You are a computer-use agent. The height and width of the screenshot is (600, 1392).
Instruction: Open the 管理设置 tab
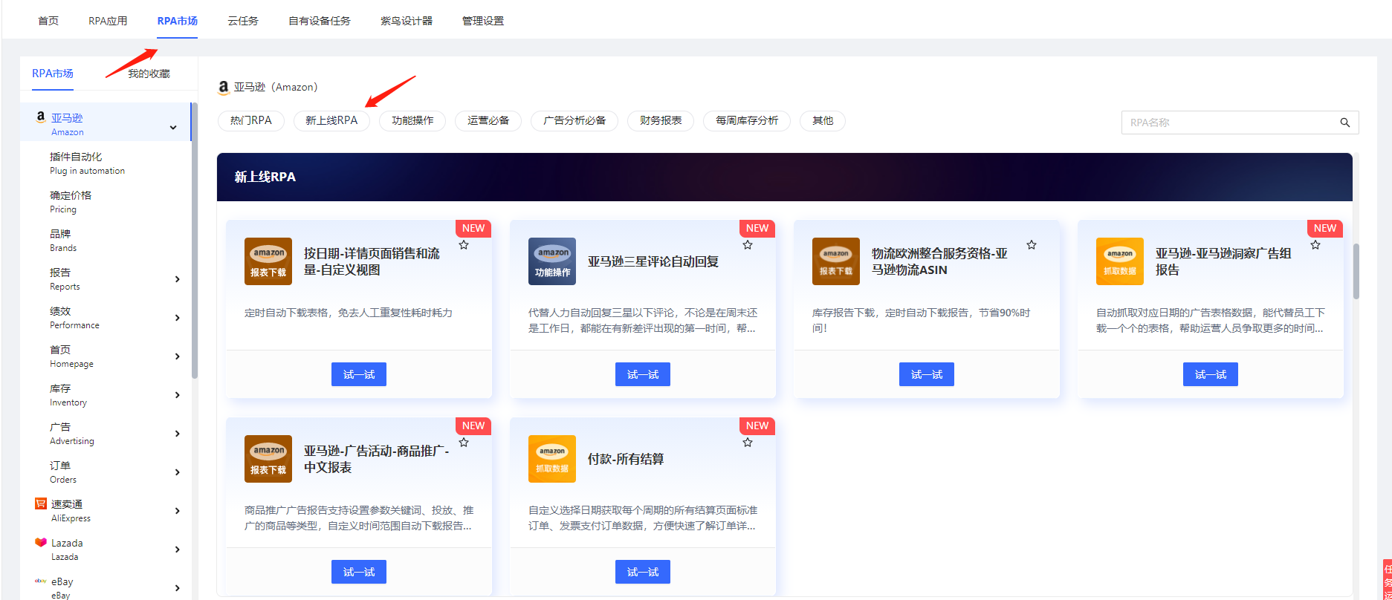pyautogui.click(x=483, y=21)
